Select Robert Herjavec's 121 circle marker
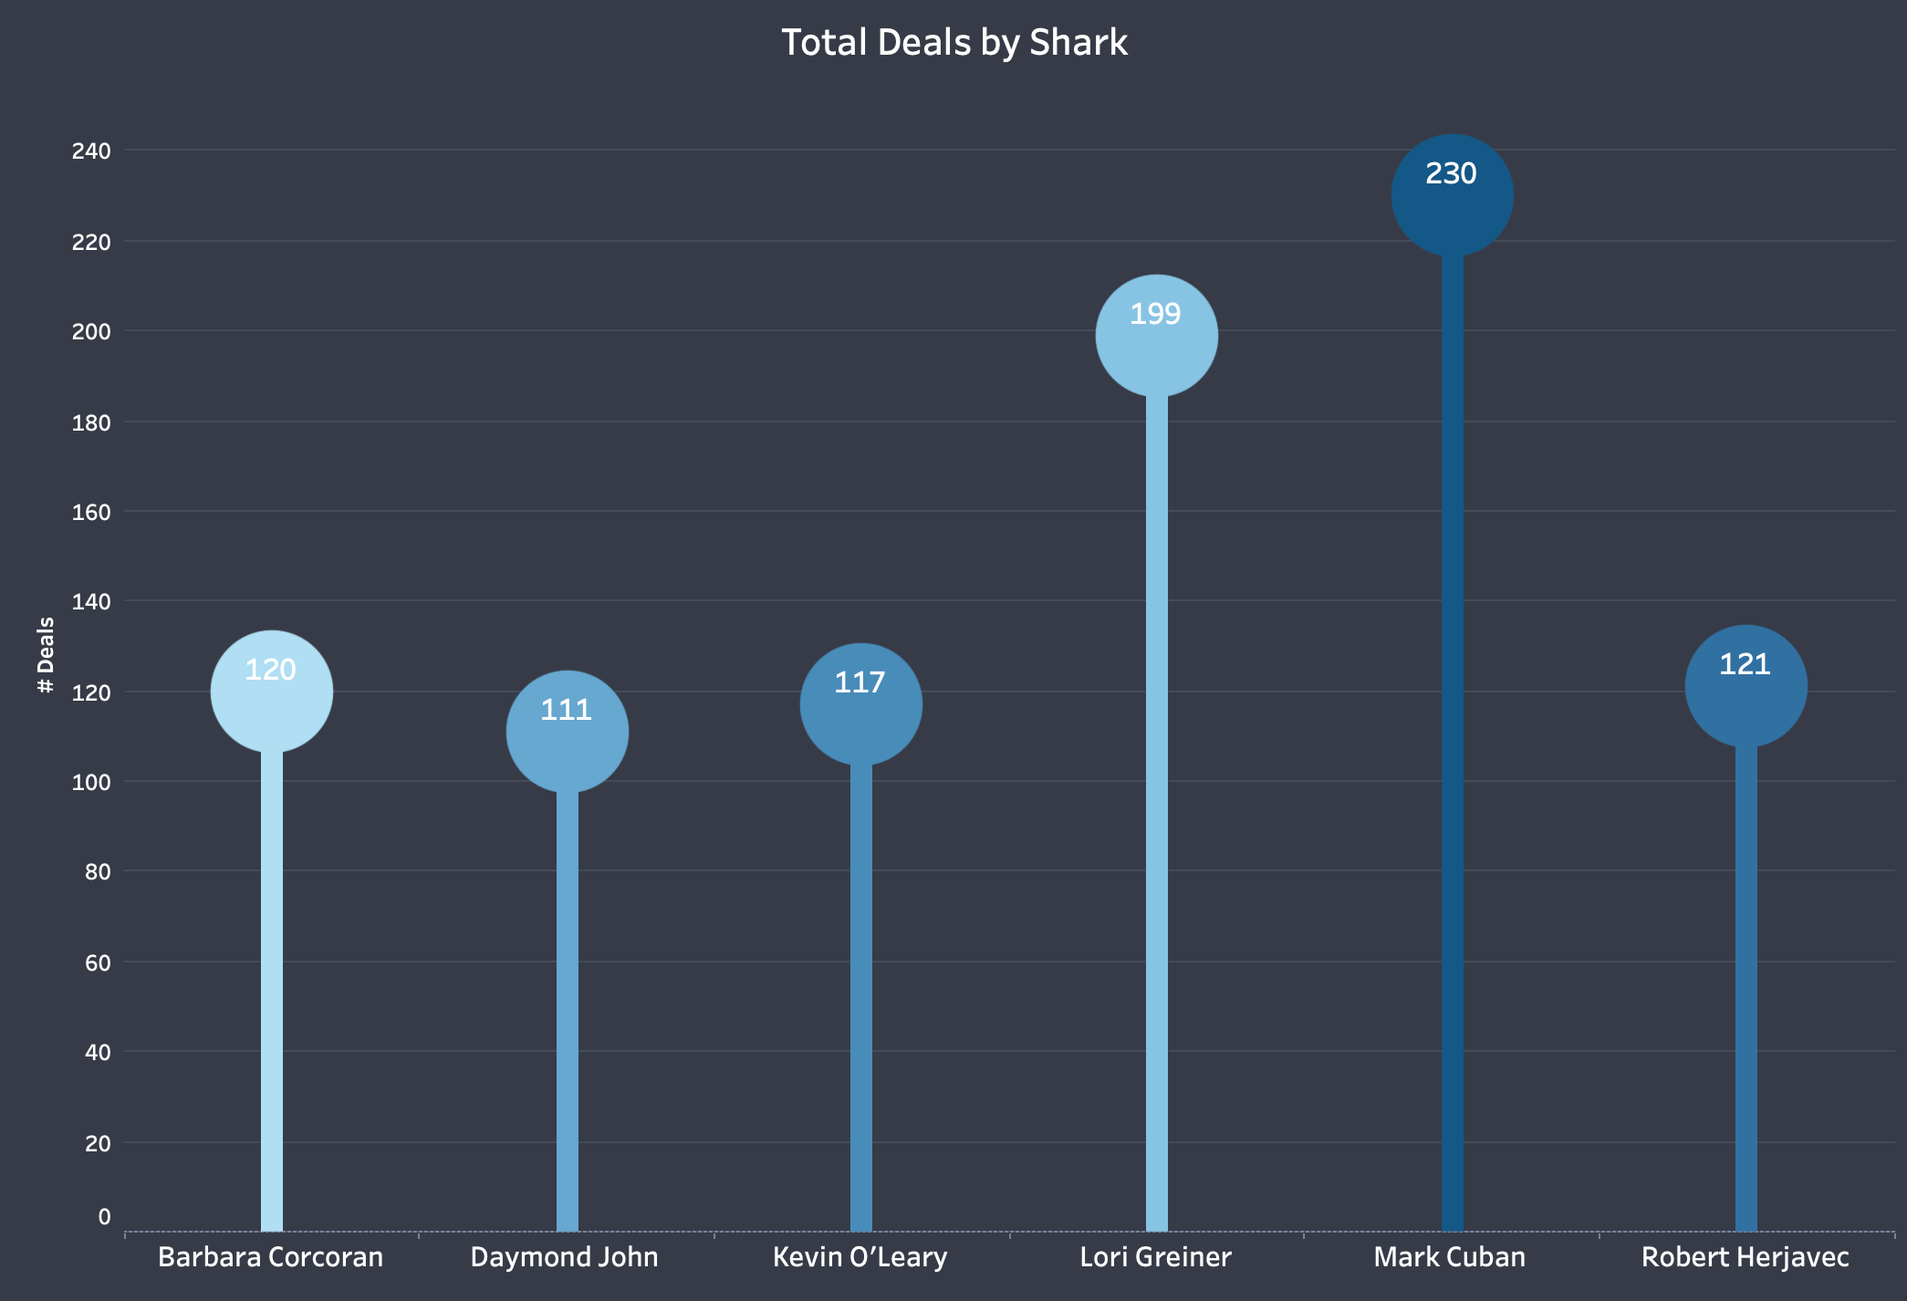Image resolution: width=1907 pixels, height=1301 pixels. [1745, 686]
